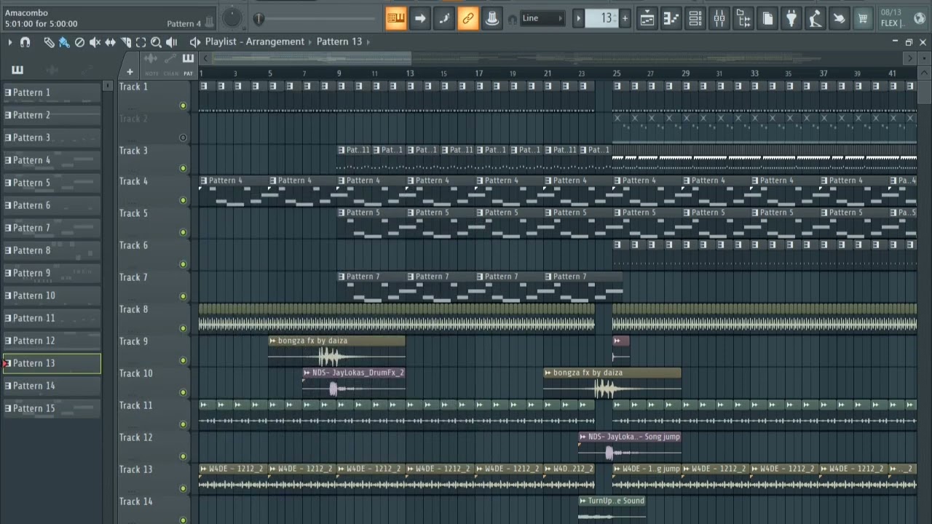Select the Paint brush tool
This screenshot has height=524, width=932.
click(64, 42)
